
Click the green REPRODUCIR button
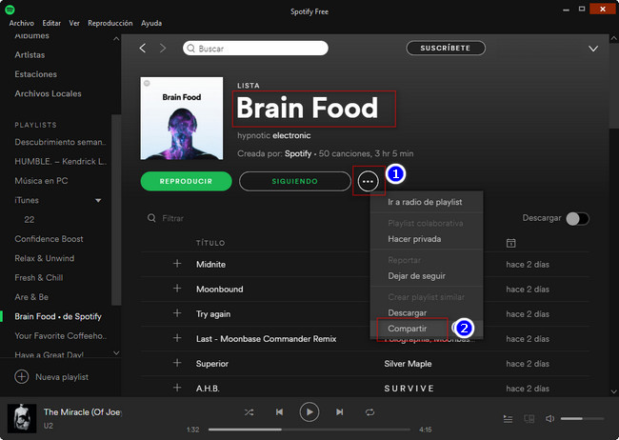[186, 181]
